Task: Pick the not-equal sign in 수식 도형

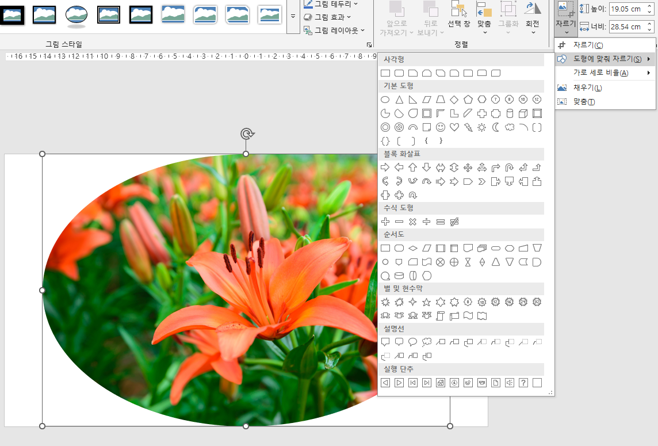Action: pos(454,222)
